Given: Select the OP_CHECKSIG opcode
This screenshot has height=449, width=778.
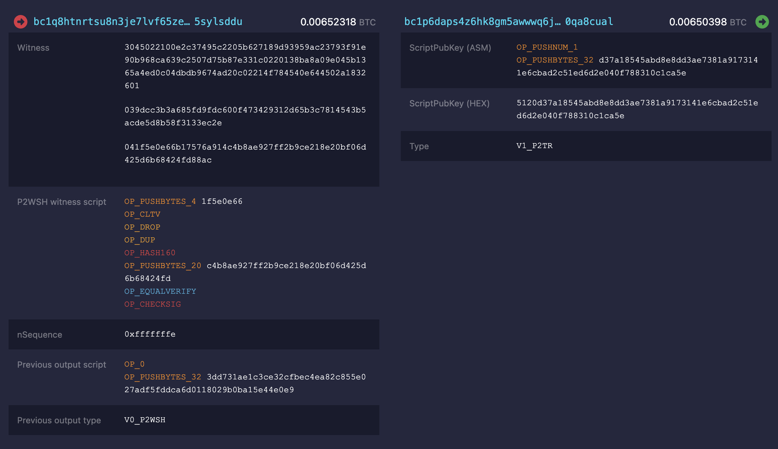Looking at the screenshot, I should (152, 304).
